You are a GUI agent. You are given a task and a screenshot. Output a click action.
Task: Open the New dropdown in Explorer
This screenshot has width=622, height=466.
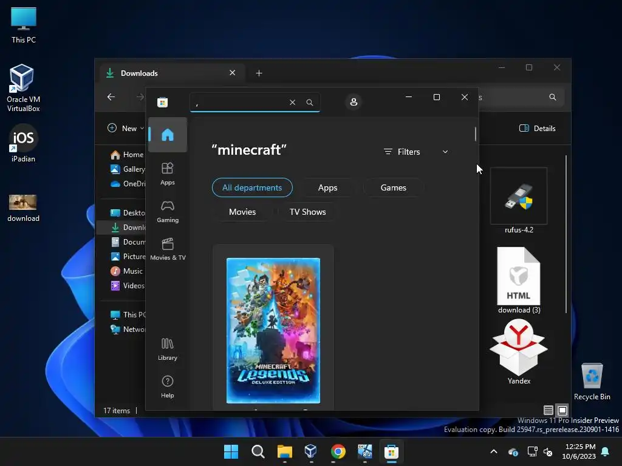click(126, 128)
